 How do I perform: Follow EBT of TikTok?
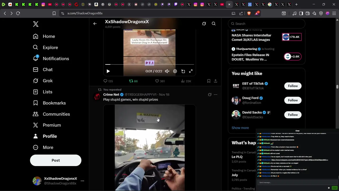(x=293, y=86)
